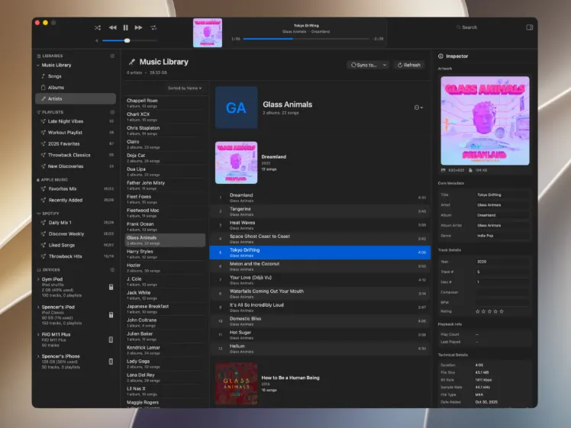Viewport: 571px width, 428px height.
Task: Select the track Heat Waves
Action: (320, 225)
